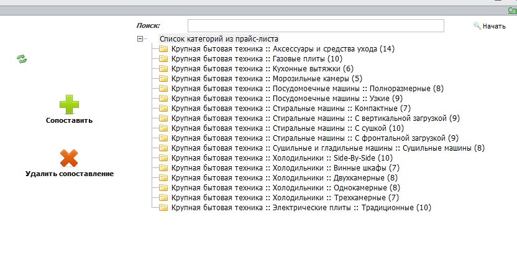Click folder icon of Однокамерные row
Viewport: 517px width, 253px height.
[x=163, y=188]
